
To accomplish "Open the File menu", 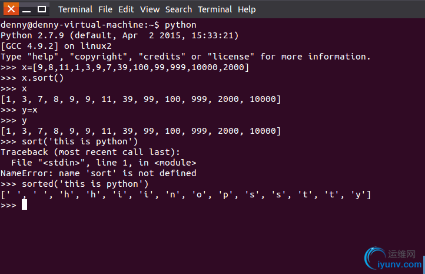I will (x=105, y=9).
